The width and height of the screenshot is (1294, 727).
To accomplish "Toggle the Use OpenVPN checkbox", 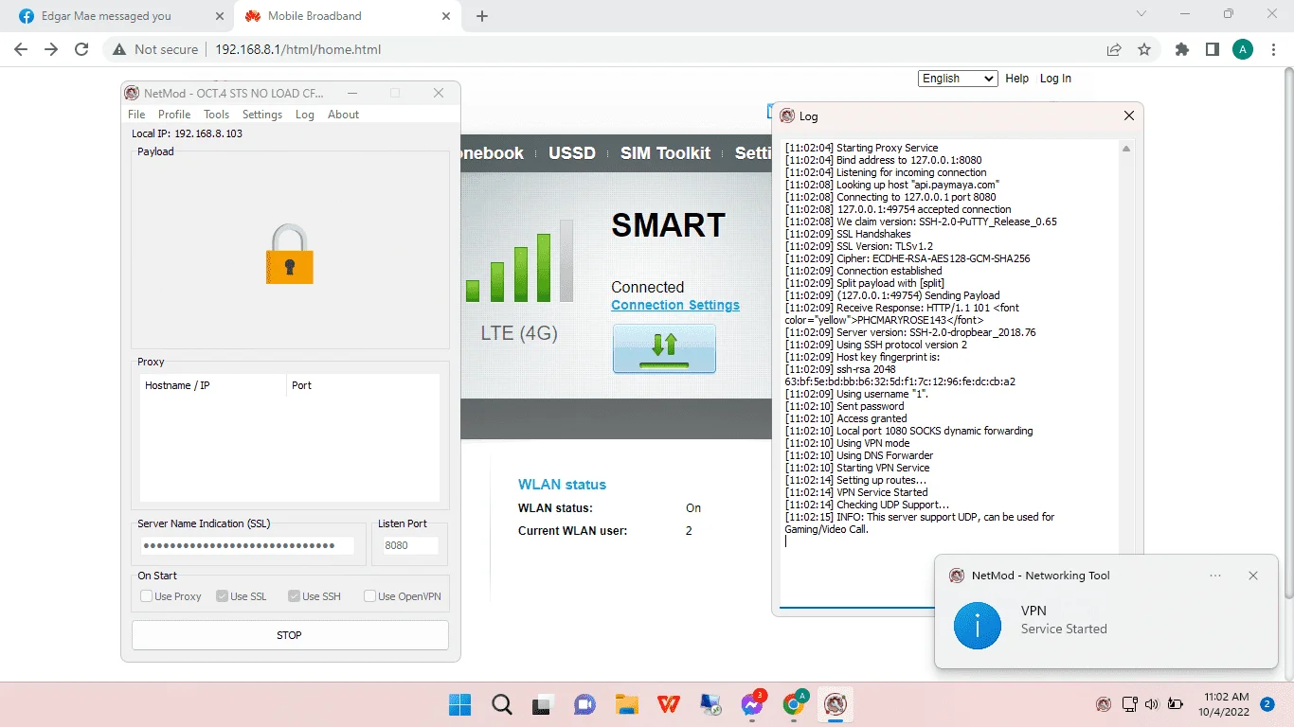I will pyautogui.click(x=370, y=596).
